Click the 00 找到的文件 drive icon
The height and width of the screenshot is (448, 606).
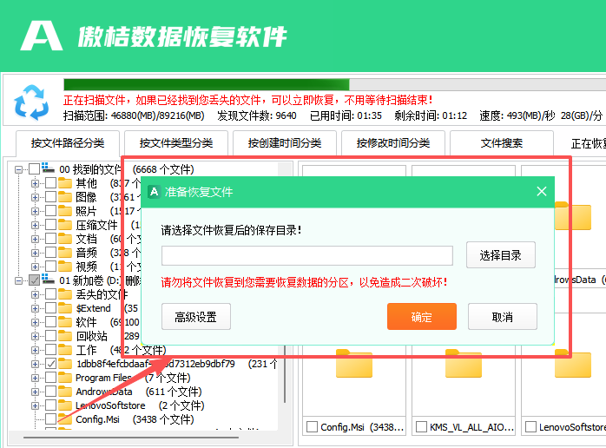[49, 169]
